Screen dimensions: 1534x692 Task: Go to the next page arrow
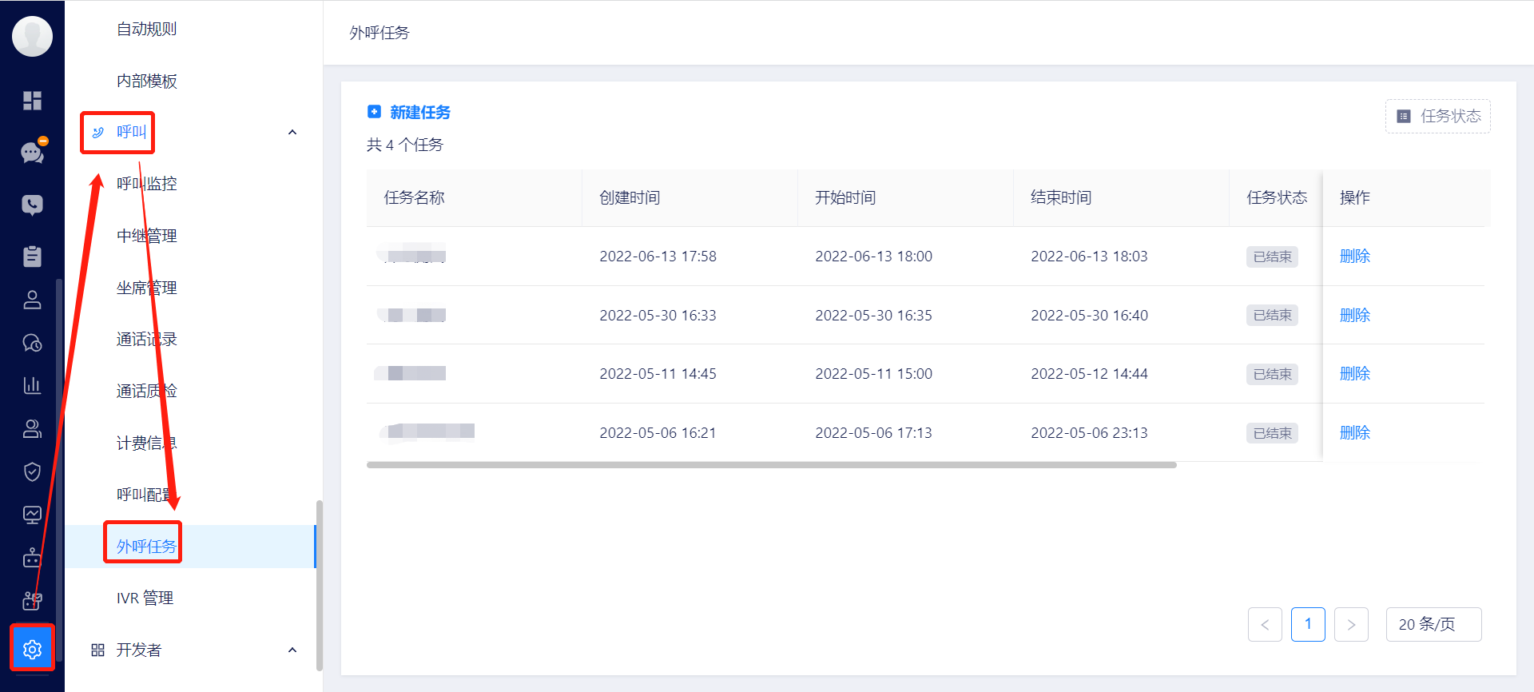(x=1351, y=624)
